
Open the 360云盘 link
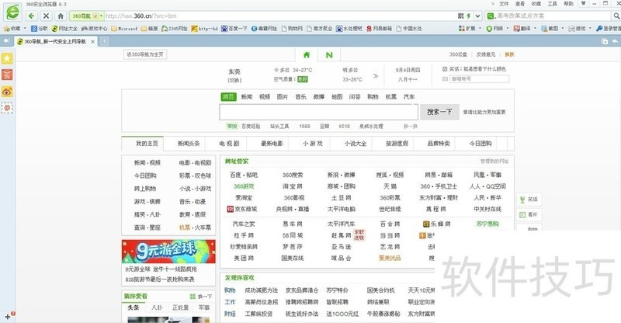458,54
